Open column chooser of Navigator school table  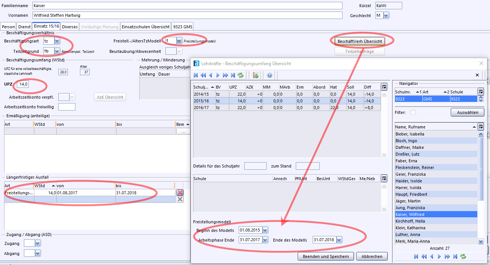tap(481, 92)
